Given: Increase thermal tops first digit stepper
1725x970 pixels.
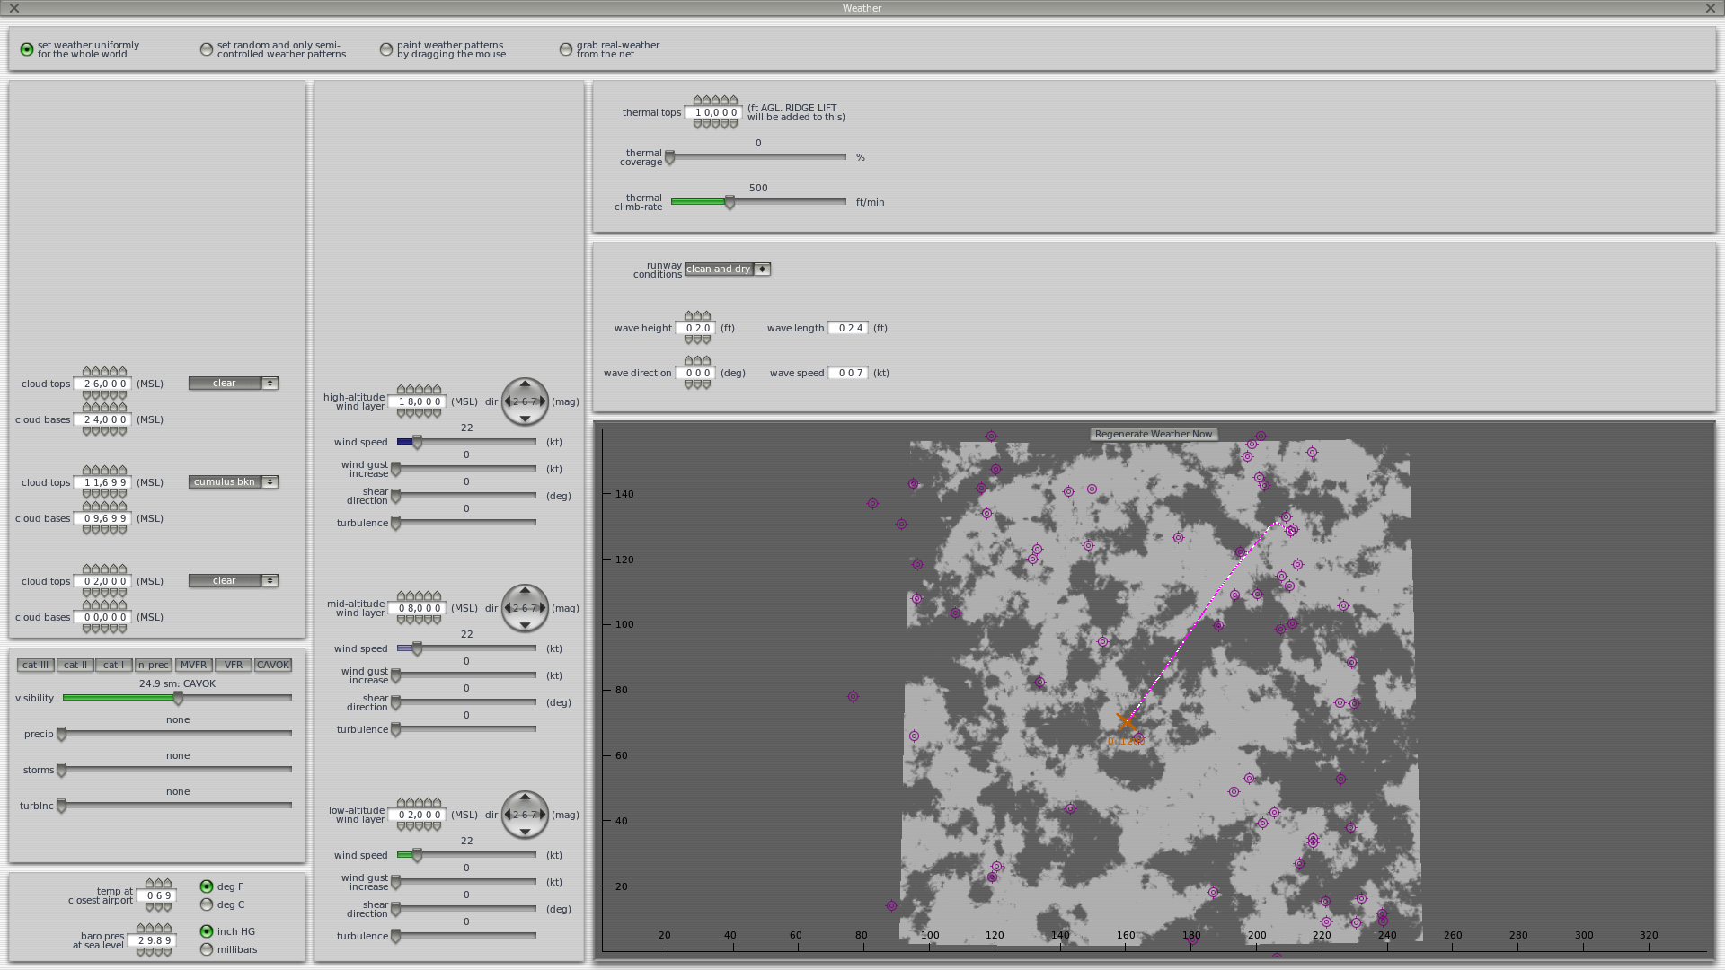Looking at the screenshot, I should point(698,101).
